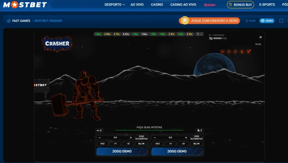Image resolution: width=288 pixels, height=163 pixels.
Task: Click the green betting countdown progress bar
Action: [149, 130]
